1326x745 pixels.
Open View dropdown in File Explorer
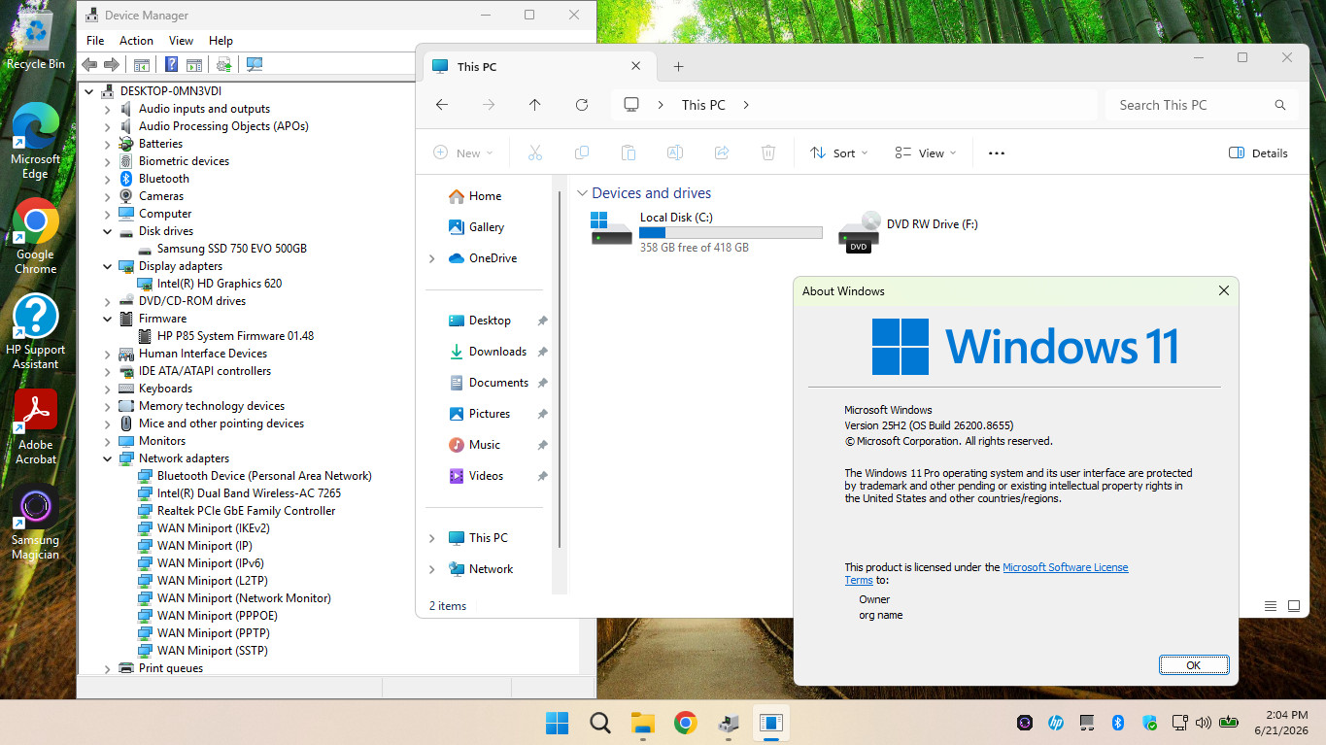coord(926,152)
